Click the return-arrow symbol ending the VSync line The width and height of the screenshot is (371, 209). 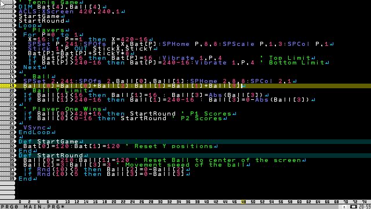pyautogui.click(x=49, y=128)
